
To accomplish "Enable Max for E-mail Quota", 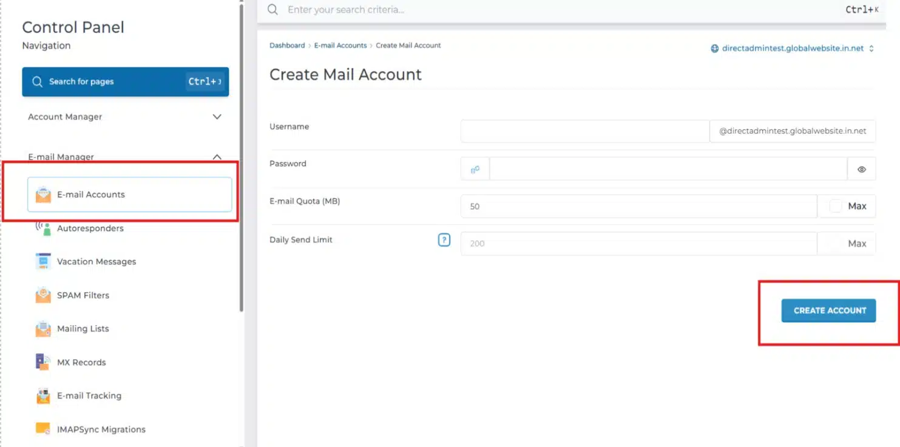I will [834, 206].
